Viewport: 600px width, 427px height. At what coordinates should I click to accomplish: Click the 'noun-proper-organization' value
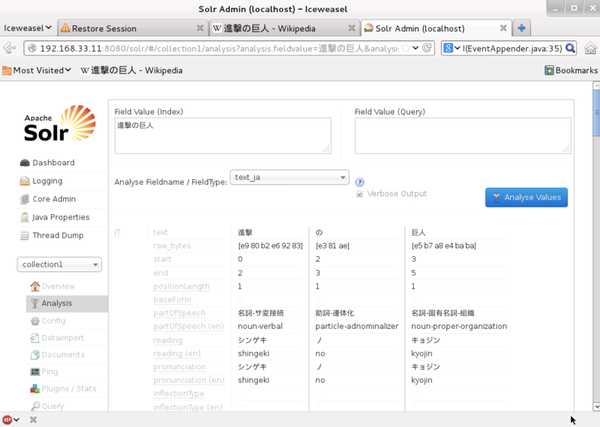459,326
